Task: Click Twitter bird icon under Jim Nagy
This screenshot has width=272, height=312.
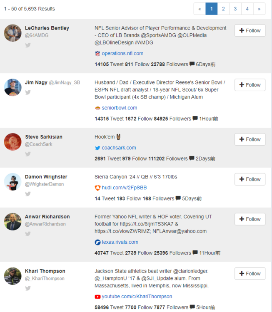Action: (28, 92)
